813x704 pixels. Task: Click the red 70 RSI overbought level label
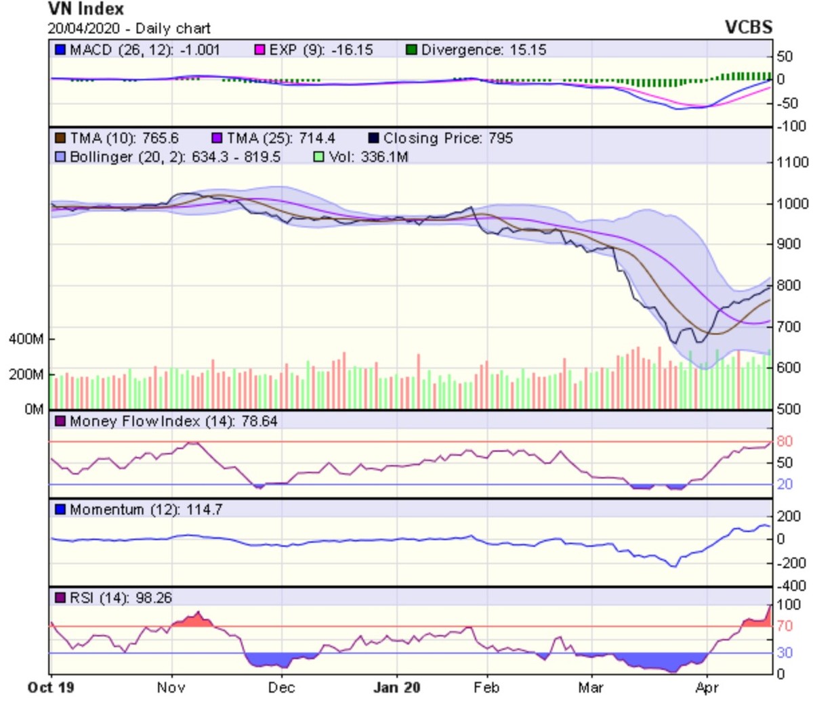(x=785, y=626)
